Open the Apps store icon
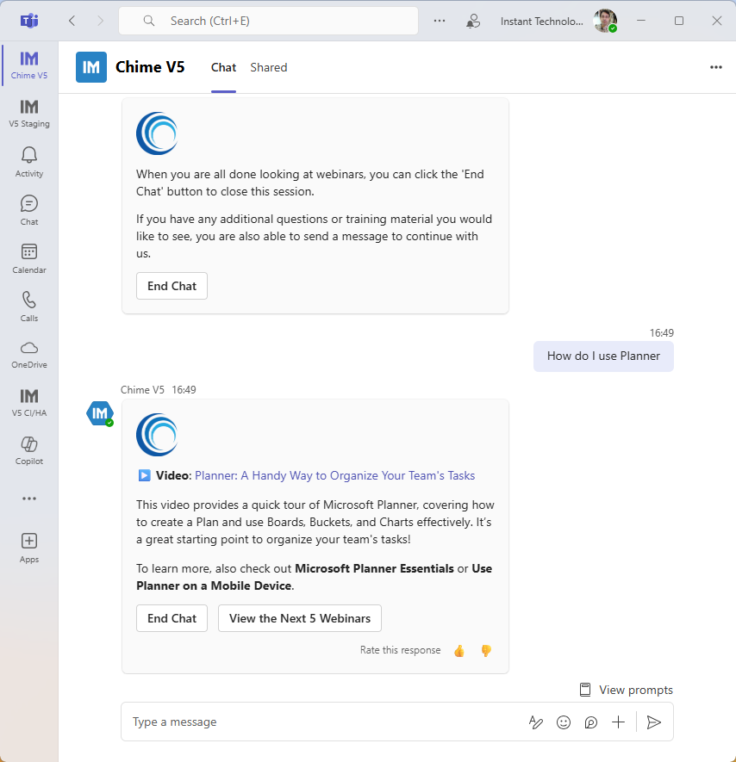Viewport: 736px width, 762px height. [x=29, y=548]
